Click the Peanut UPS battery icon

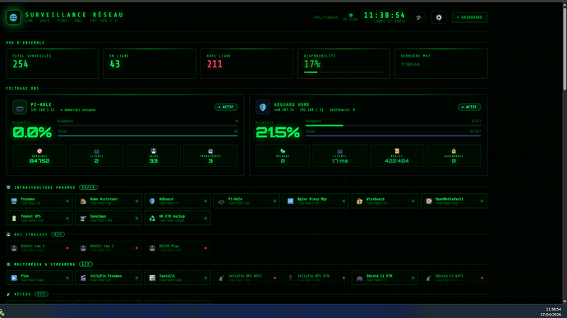click(14, 219)
